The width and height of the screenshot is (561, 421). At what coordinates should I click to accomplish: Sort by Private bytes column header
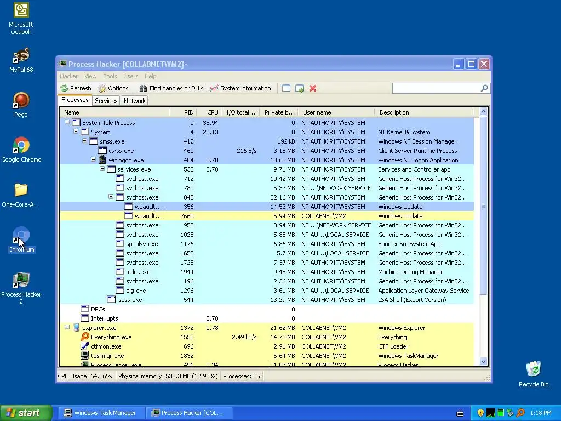click(x=279, y=112)
